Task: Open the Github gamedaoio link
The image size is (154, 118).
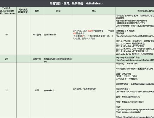Action: pyautogui.click(x=135, y=117)
